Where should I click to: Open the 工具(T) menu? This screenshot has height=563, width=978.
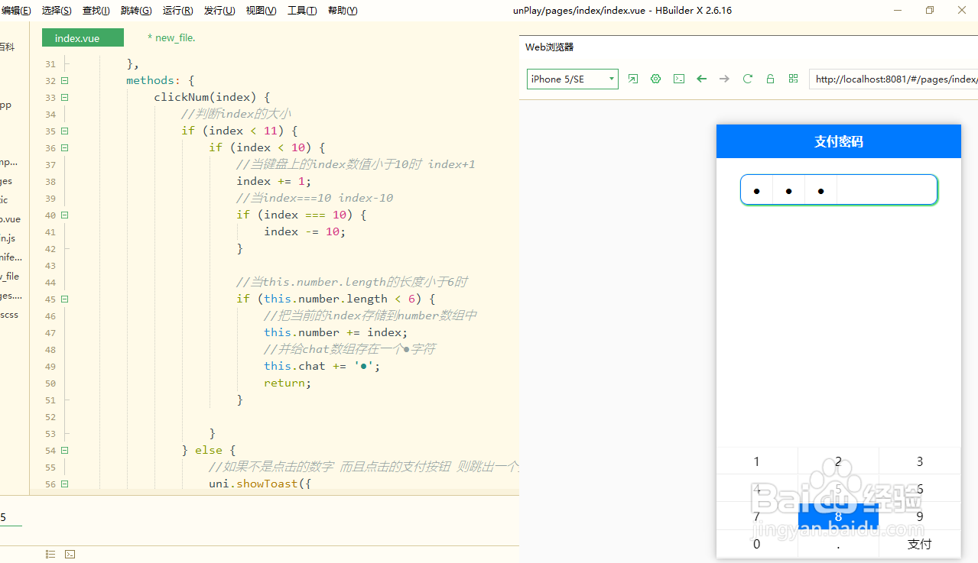[302, 11]
